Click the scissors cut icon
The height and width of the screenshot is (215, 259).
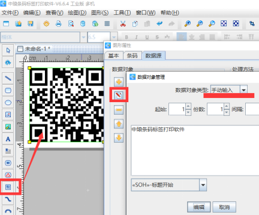click(x=123, y=24)
